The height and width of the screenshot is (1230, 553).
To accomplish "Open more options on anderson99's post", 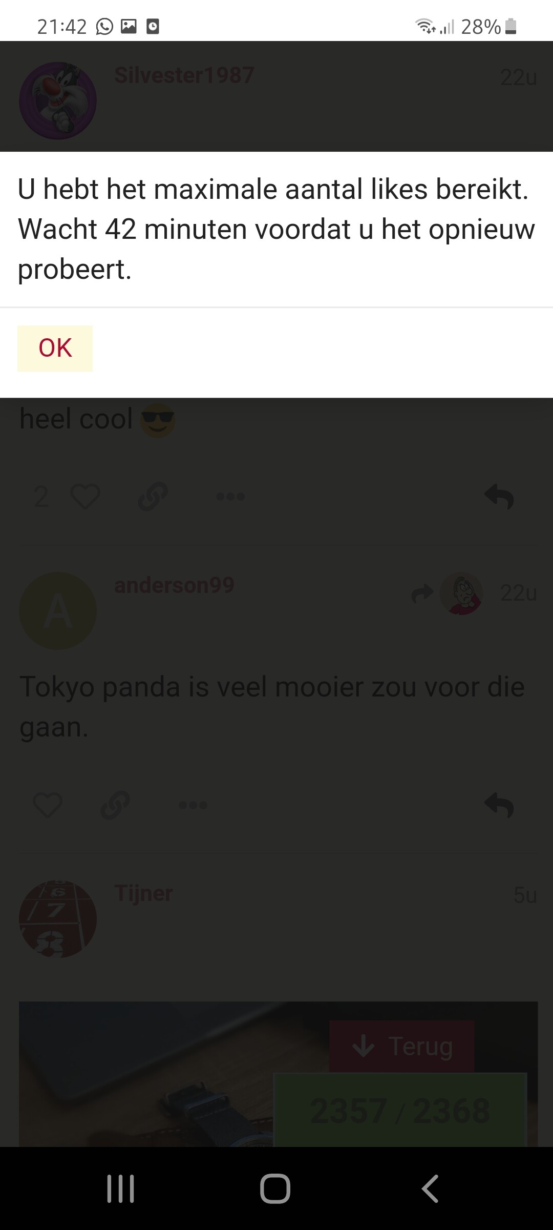I will click(193, 805).
